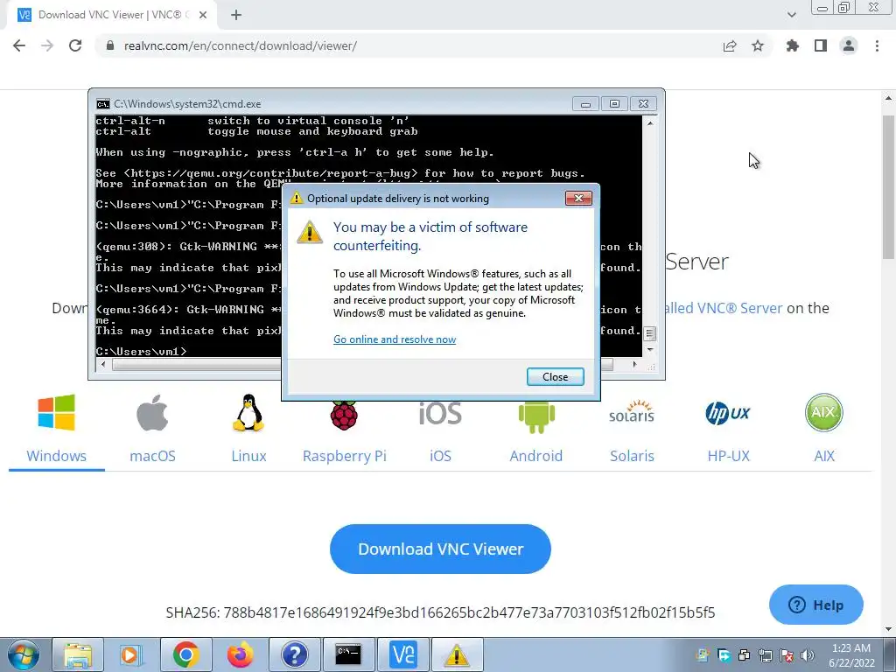Click the Windows logo icon

click(x=56, y=412)
